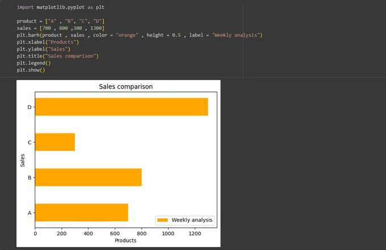Click the orange legend swatch
The height and width of the screenshot is (250, 386).
point(162,220)
